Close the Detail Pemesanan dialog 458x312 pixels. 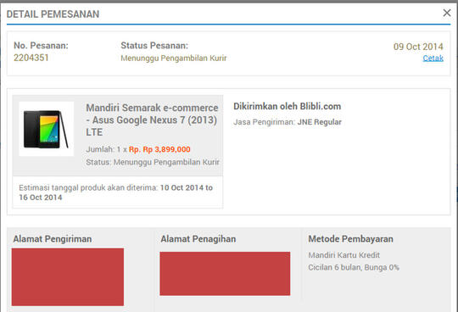pyautogui.click(x=447, y=13)
